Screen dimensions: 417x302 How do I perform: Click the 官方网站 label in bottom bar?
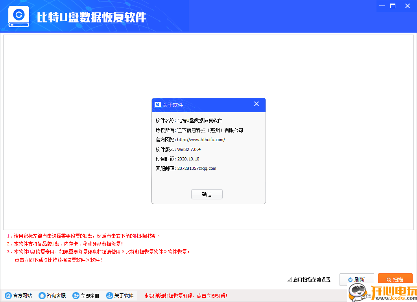pyautogui.click(x=22, y=296)
